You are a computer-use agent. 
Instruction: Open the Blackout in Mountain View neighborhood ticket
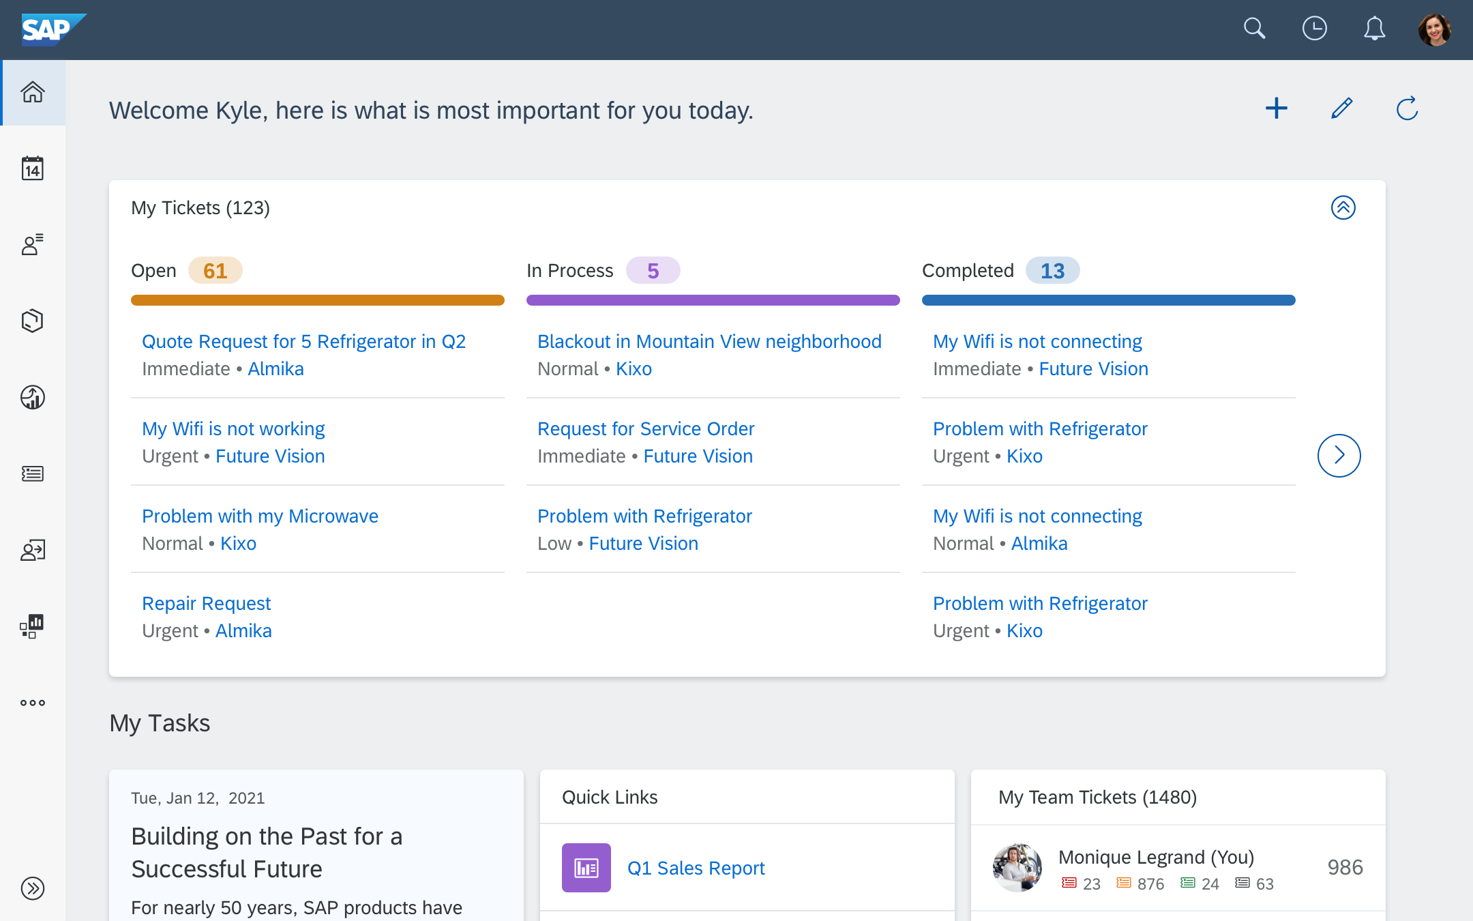coord(709,341)
